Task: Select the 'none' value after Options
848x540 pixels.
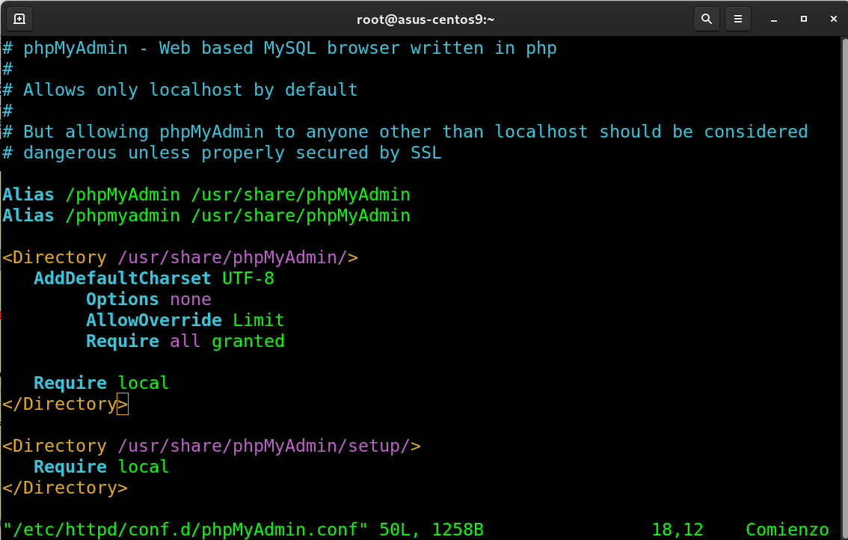Action: pos(191,299)
